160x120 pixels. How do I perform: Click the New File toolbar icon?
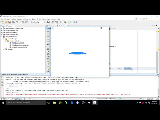[x=3, y=22]
